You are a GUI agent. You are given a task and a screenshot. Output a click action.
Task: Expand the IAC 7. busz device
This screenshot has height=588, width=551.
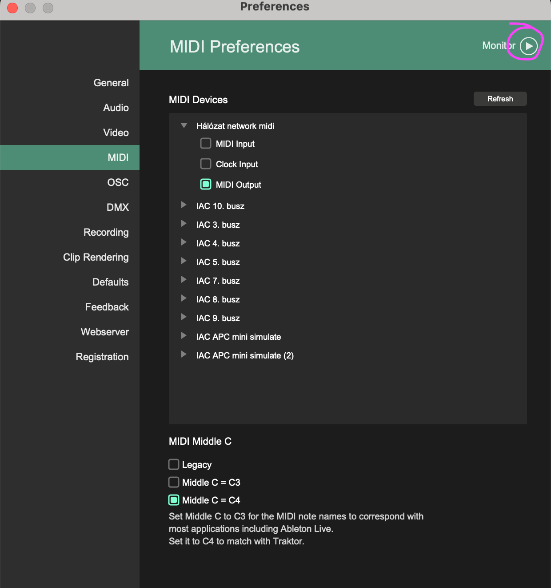coord(184,280)
